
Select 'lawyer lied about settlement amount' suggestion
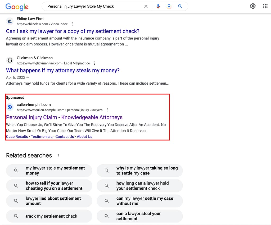tap(49, 201)
